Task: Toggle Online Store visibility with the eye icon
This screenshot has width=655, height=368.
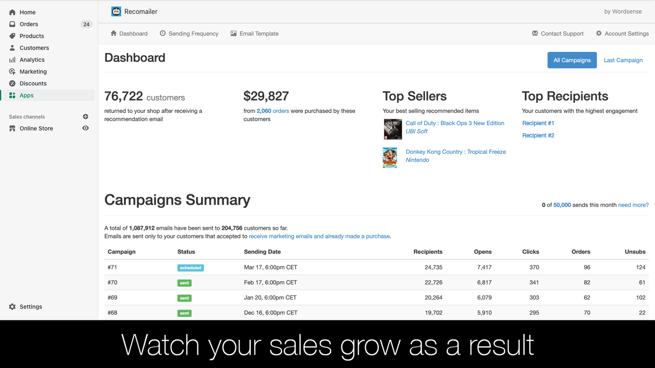Action: tap(85, 128)
